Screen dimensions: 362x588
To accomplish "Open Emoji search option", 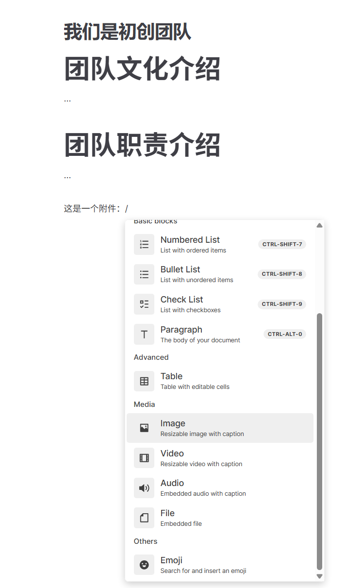I will point(220,565).
